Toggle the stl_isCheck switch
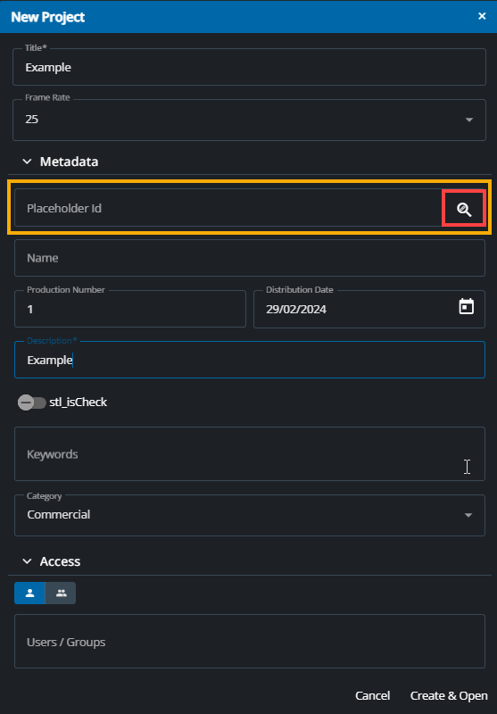Viewport: 497px width, 714px height. (x=32, y=403)
